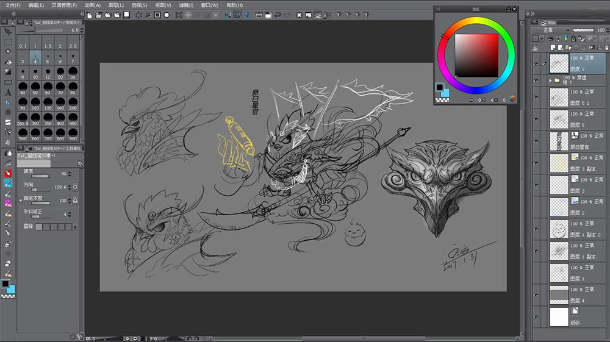Open the 页面管理(P) menu
The height and width of the screenshot is (342, 610).
coord(64,5)
